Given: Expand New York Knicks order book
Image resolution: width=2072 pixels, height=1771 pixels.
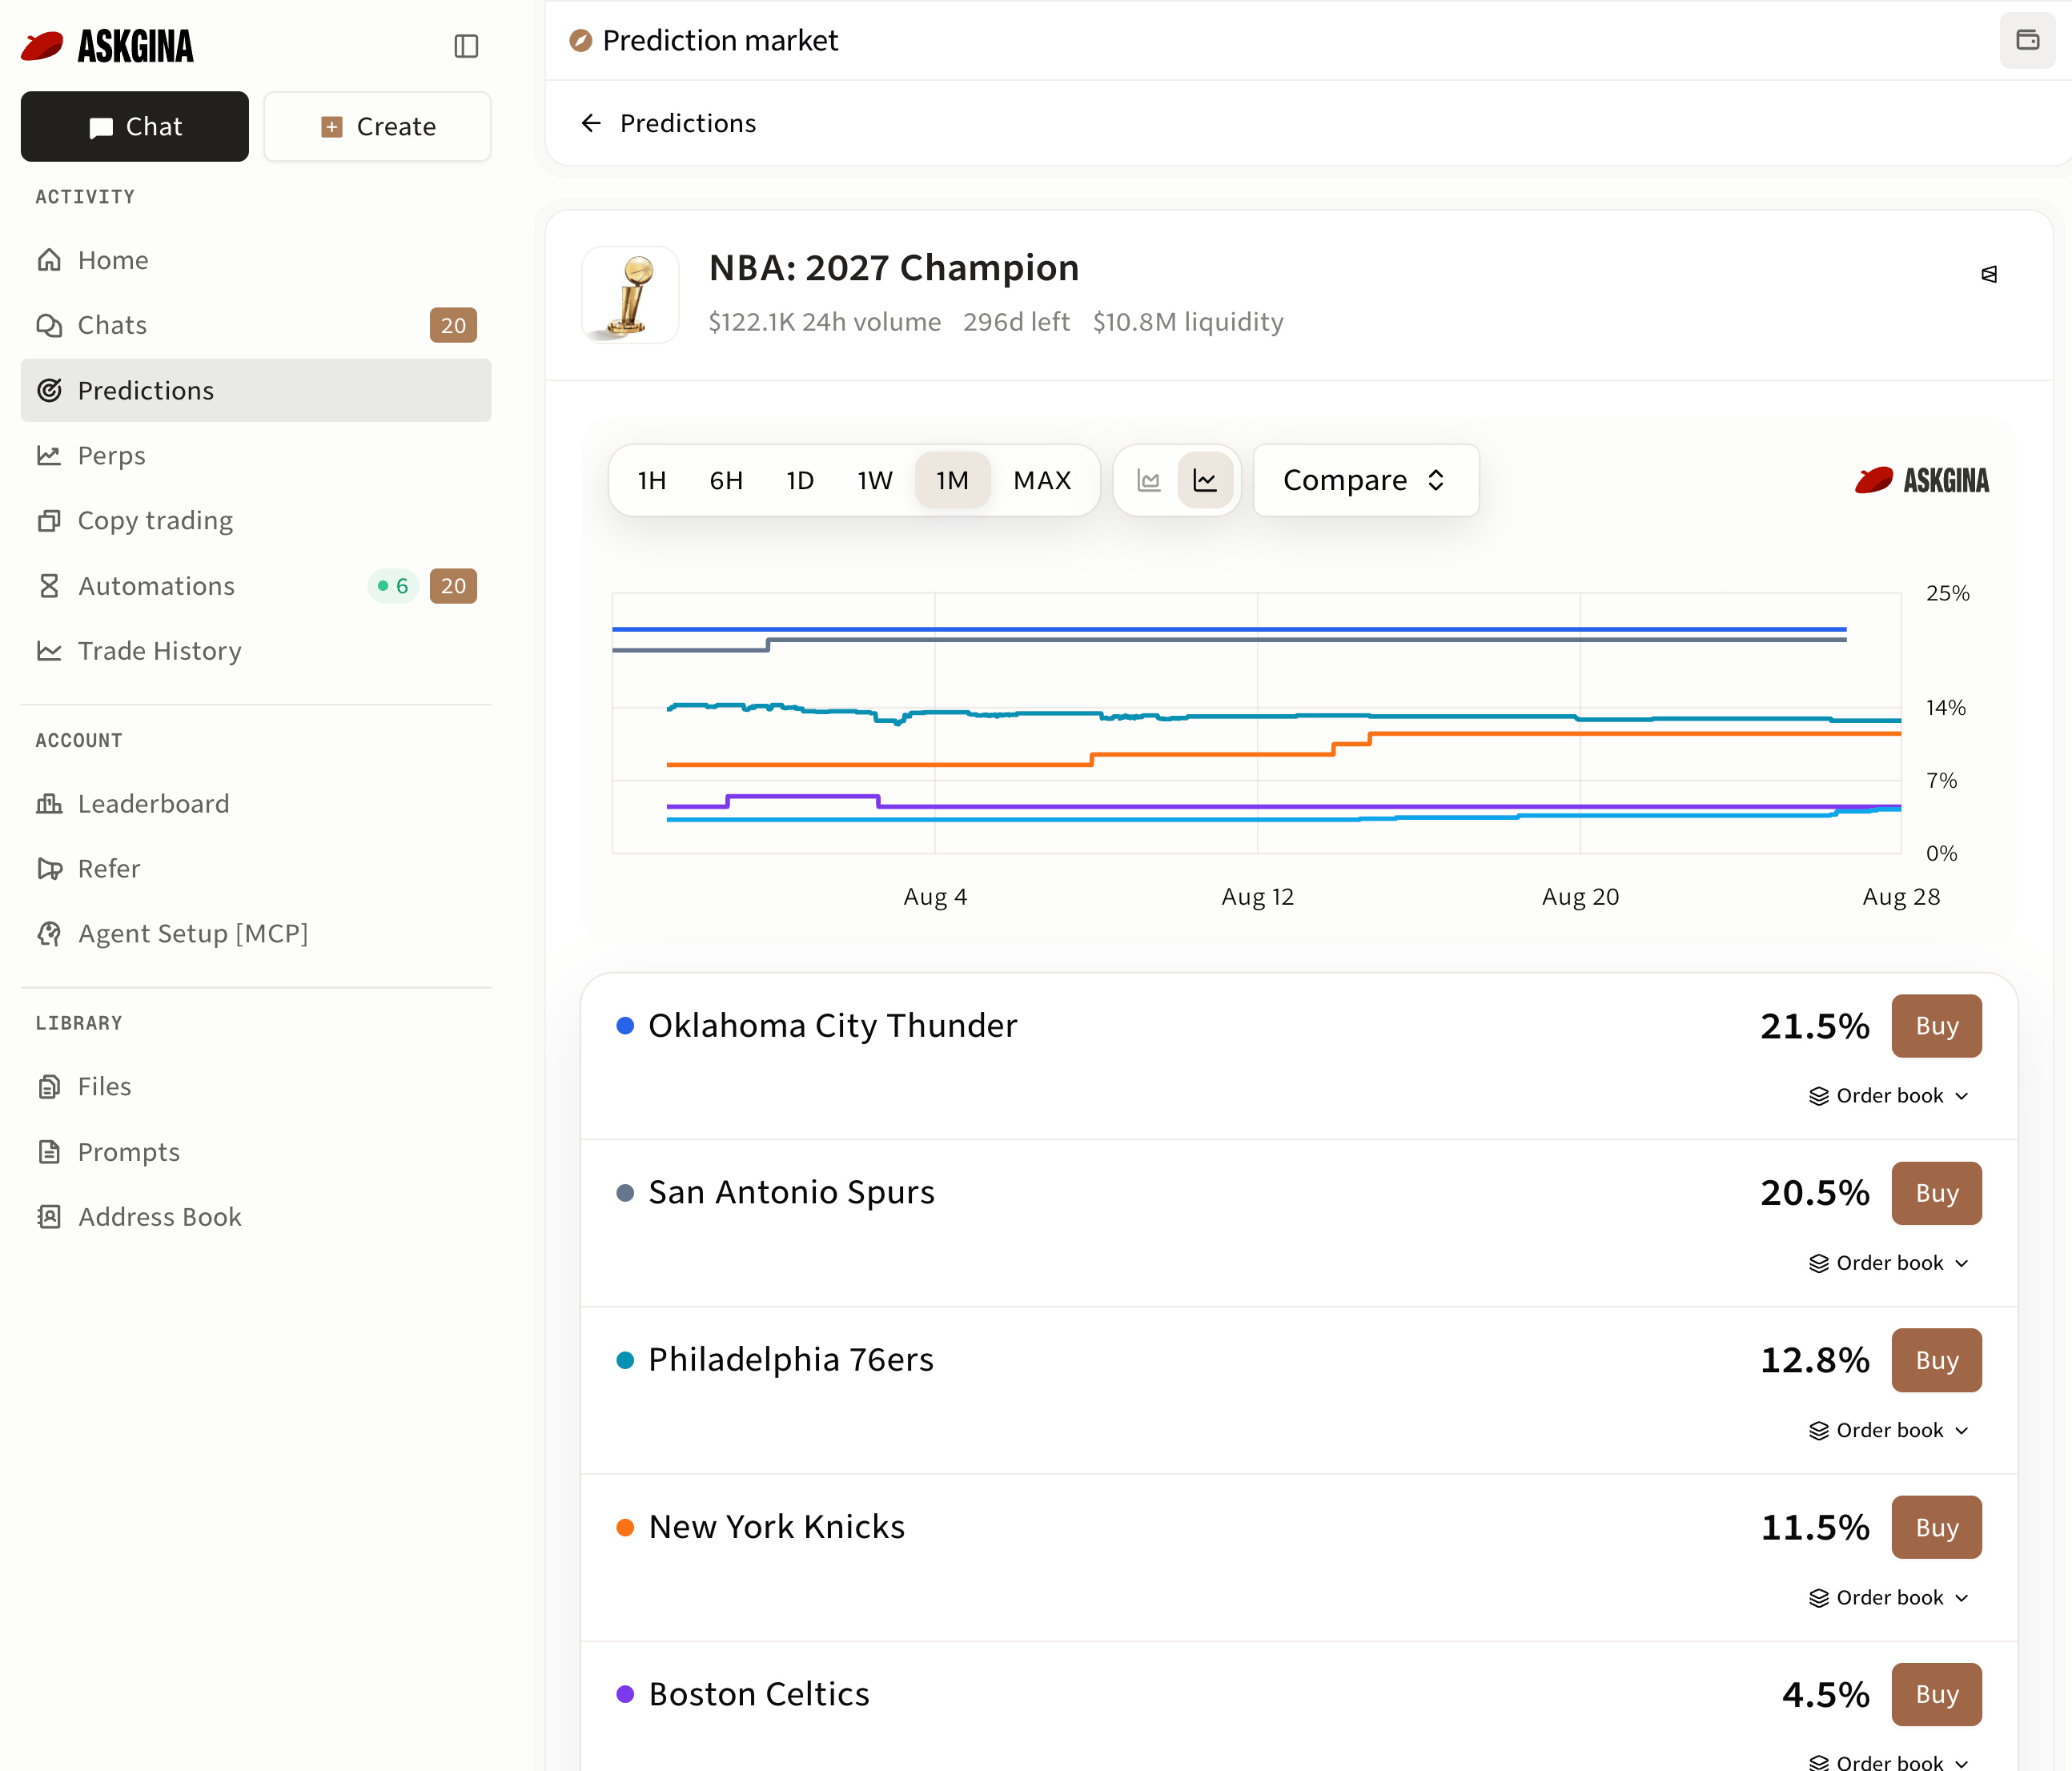Looking at the screenshot, I should click(x=1889, y=1598).
